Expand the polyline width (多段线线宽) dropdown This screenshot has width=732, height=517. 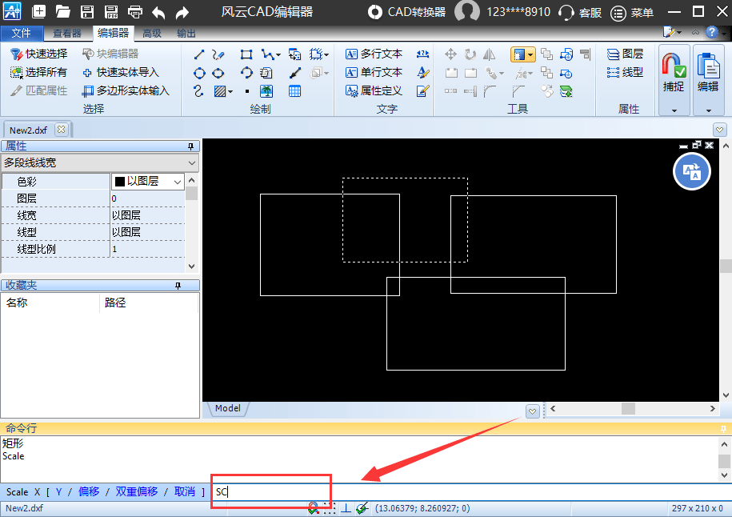(191, 162)
